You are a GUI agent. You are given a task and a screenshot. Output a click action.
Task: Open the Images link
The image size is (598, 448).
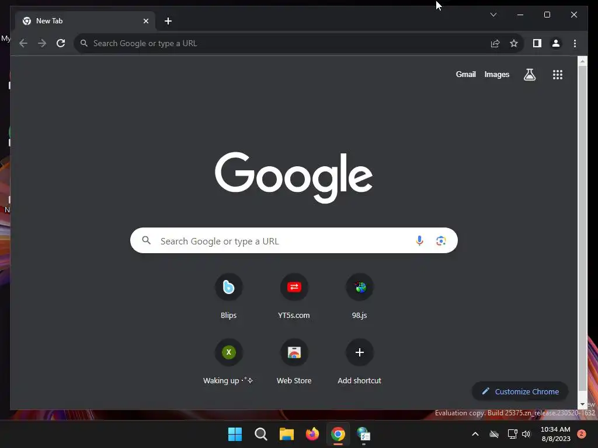496,74
